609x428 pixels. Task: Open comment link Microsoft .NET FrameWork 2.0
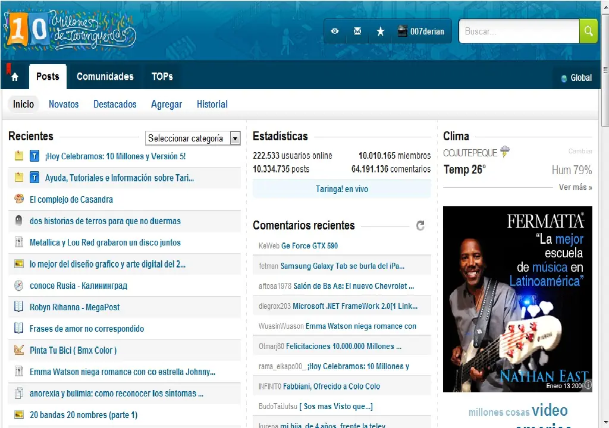(x=355, y=306)
